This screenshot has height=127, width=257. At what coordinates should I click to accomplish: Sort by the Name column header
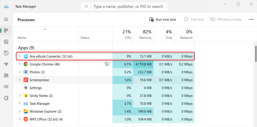(22, 38)
